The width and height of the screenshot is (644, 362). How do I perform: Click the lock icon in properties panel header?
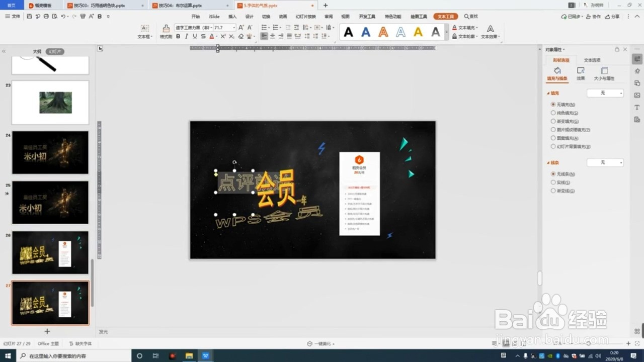click(x=617, y=49)
